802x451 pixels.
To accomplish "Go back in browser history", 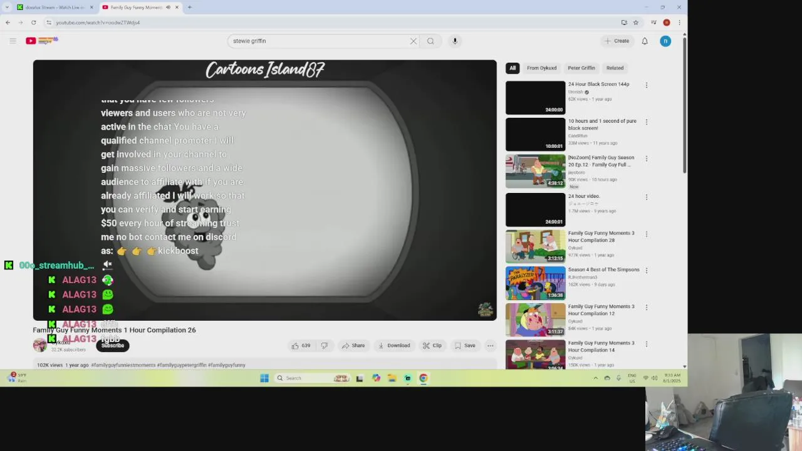I will 8,23.
